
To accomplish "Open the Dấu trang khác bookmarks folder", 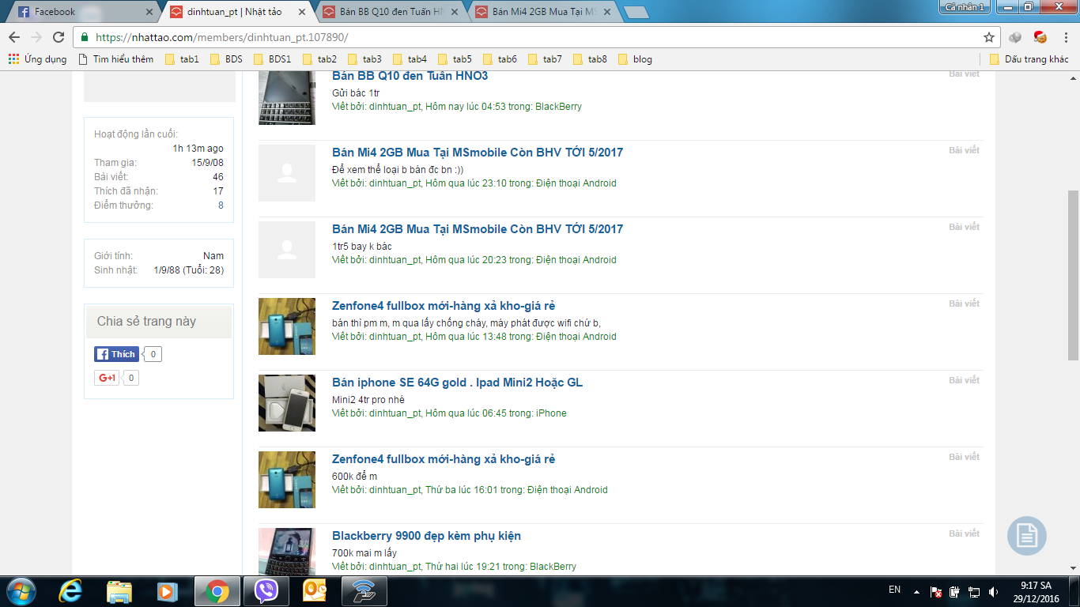I will click(1029, 59).
